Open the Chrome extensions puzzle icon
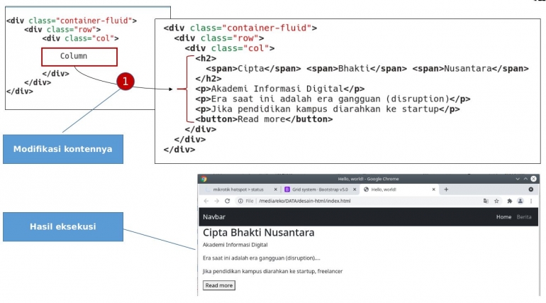 coord(509,202)
